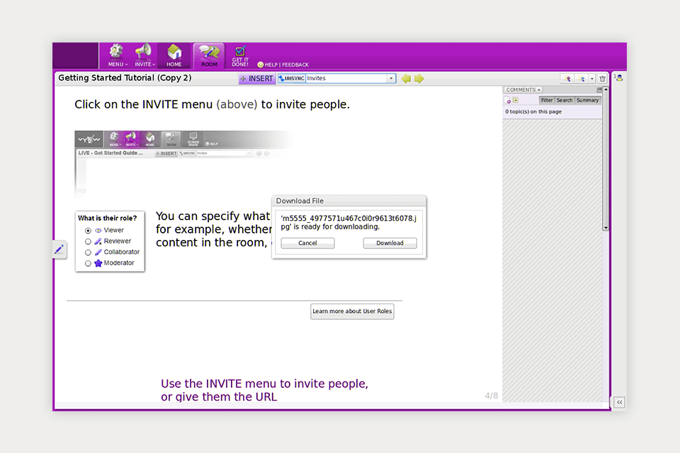Click the tutorial toolbar screenshot image
The height and width of the screenshot is (453, 680).
pos(184,164)
